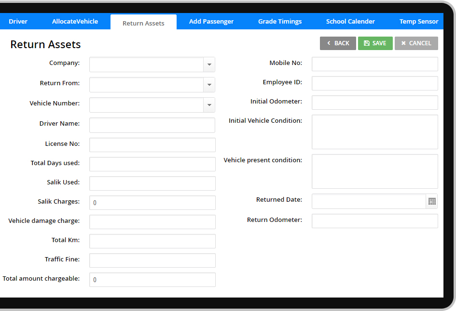Focus the License No text field
Screen dimensions: 456x311
pos(152,145)
